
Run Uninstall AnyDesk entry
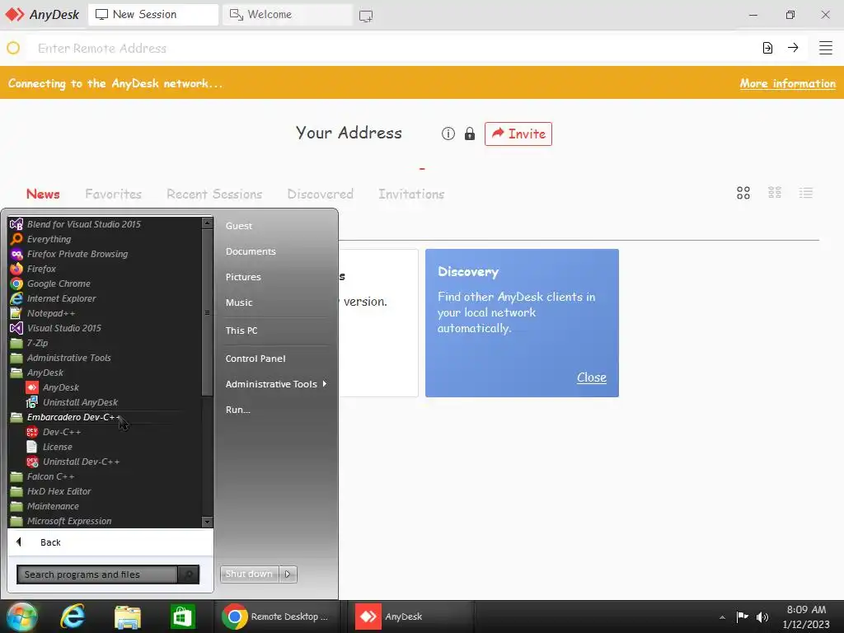[x=80, y=402]
